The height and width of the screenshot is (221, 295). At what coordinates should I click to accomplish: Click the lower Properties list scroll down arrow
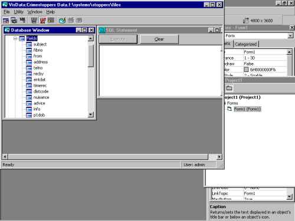pyautogui.click(x=289, y=196)
